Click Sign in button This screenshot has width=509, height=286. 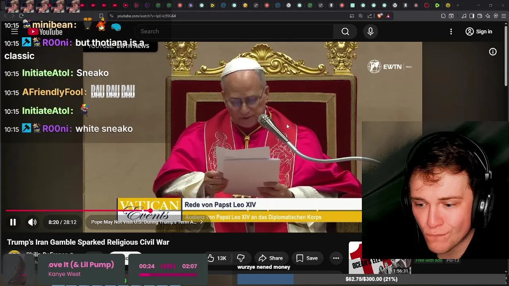[479, 31]
